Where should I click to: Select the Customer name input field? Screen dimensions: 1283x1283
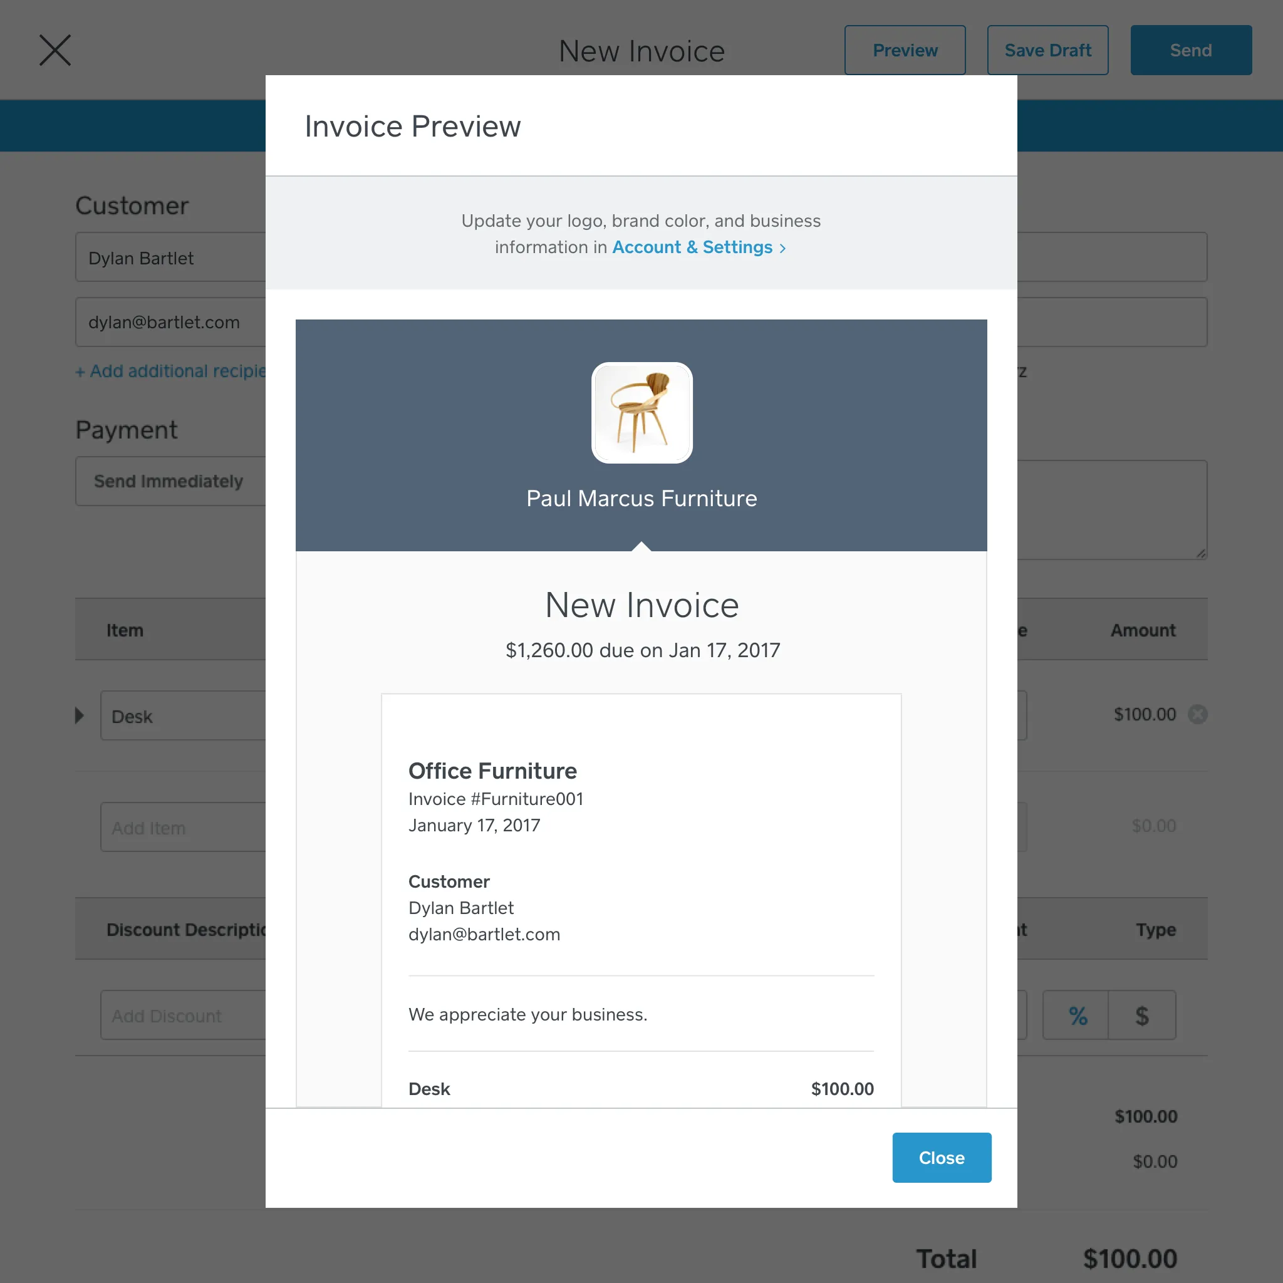tap(175, 257)
